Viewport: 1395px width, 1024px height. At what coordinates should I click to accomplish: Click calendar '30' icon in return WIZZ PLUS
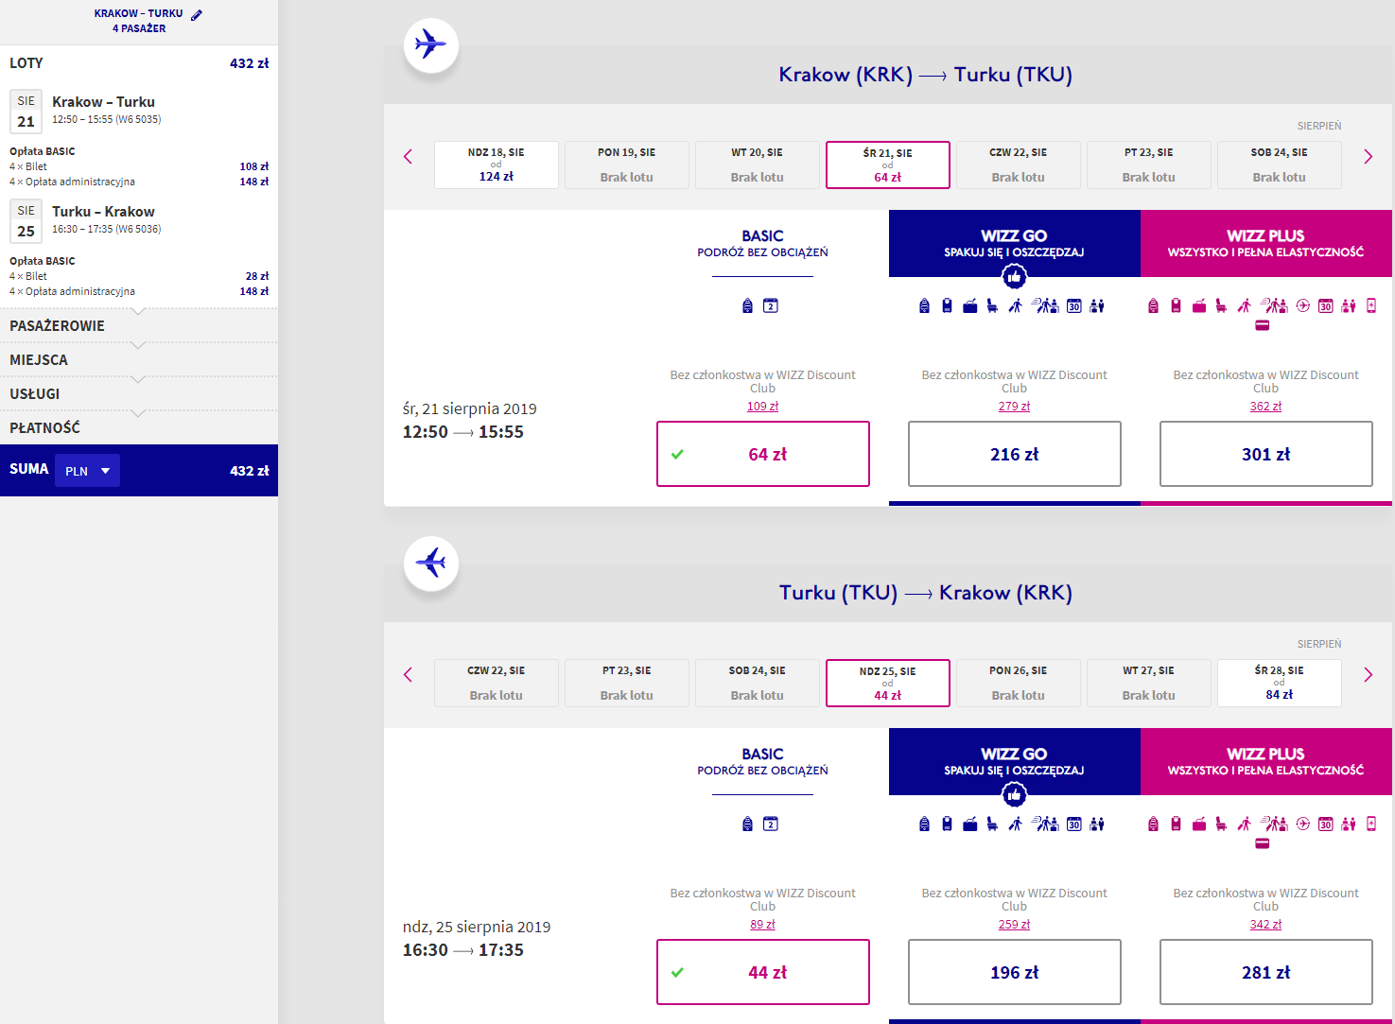pyautogui.click(x=1326, y=824)
